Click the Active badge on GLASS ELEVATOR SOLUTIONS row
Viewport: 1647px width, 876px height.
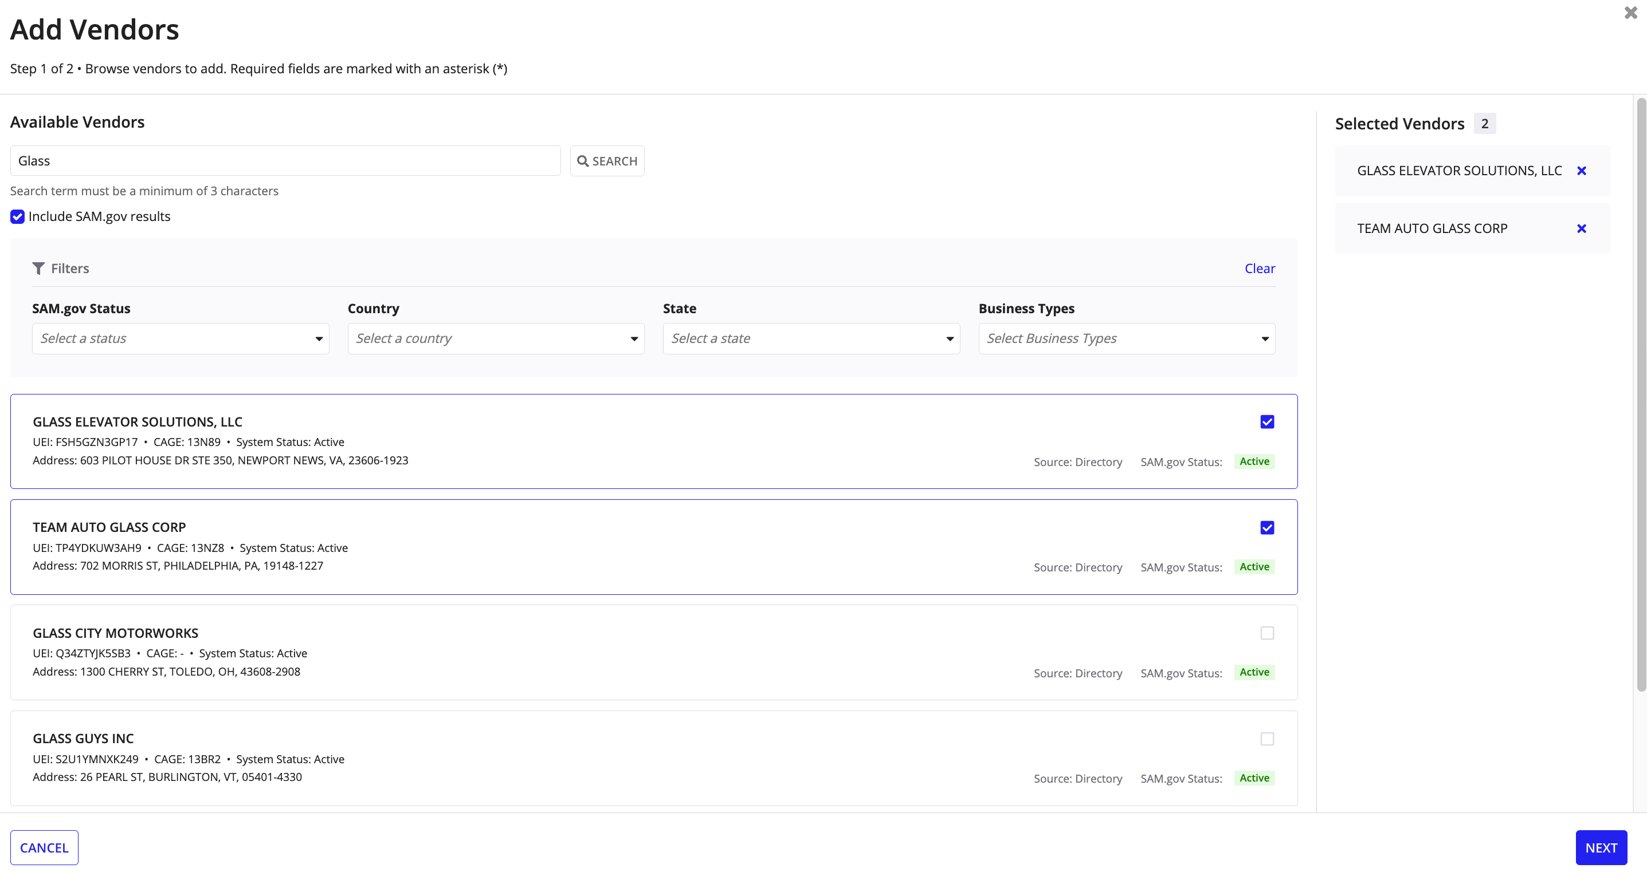pyautogui.click(x=1254, y=461)
